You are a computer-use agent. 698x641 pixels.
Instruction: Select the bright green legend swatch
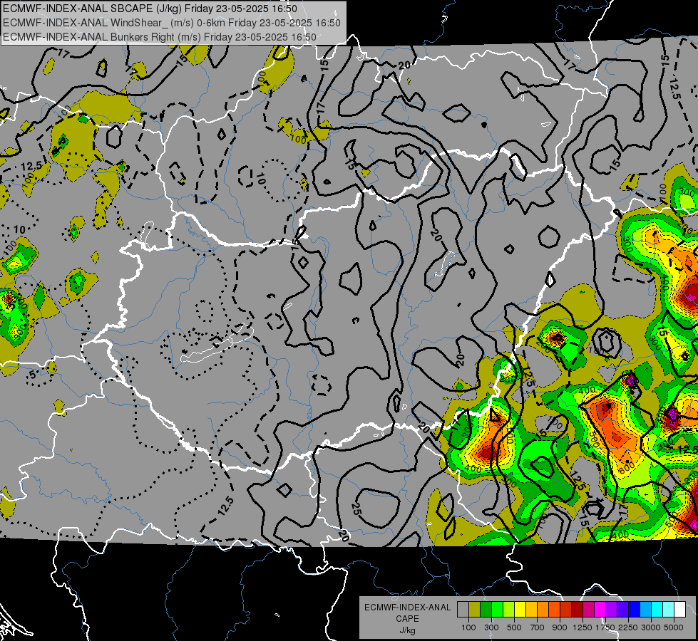(497, 610)
